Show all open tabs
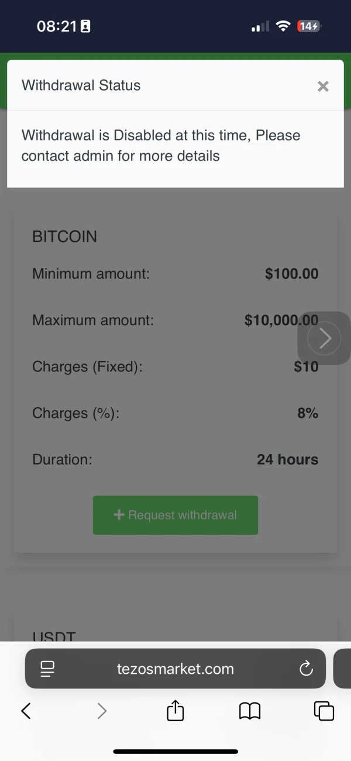 [324, 711]
